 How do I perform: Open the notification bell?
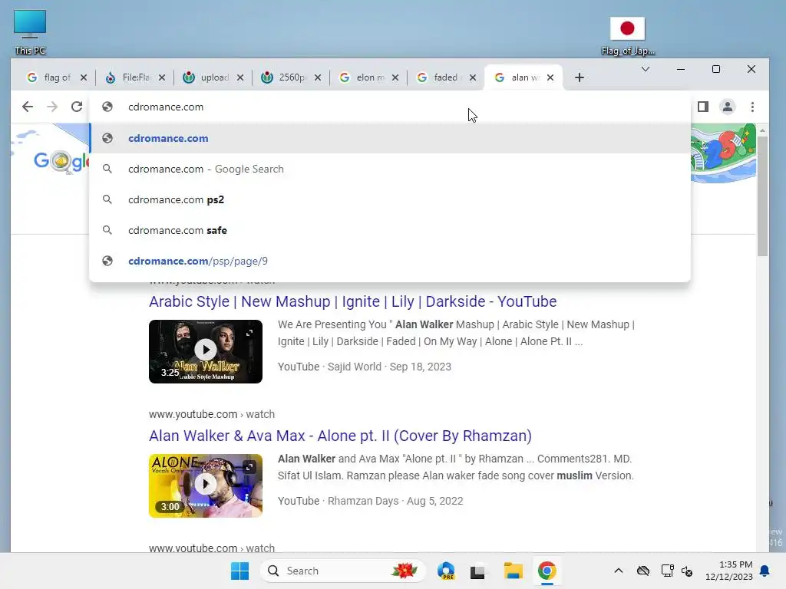coord(765,571)
